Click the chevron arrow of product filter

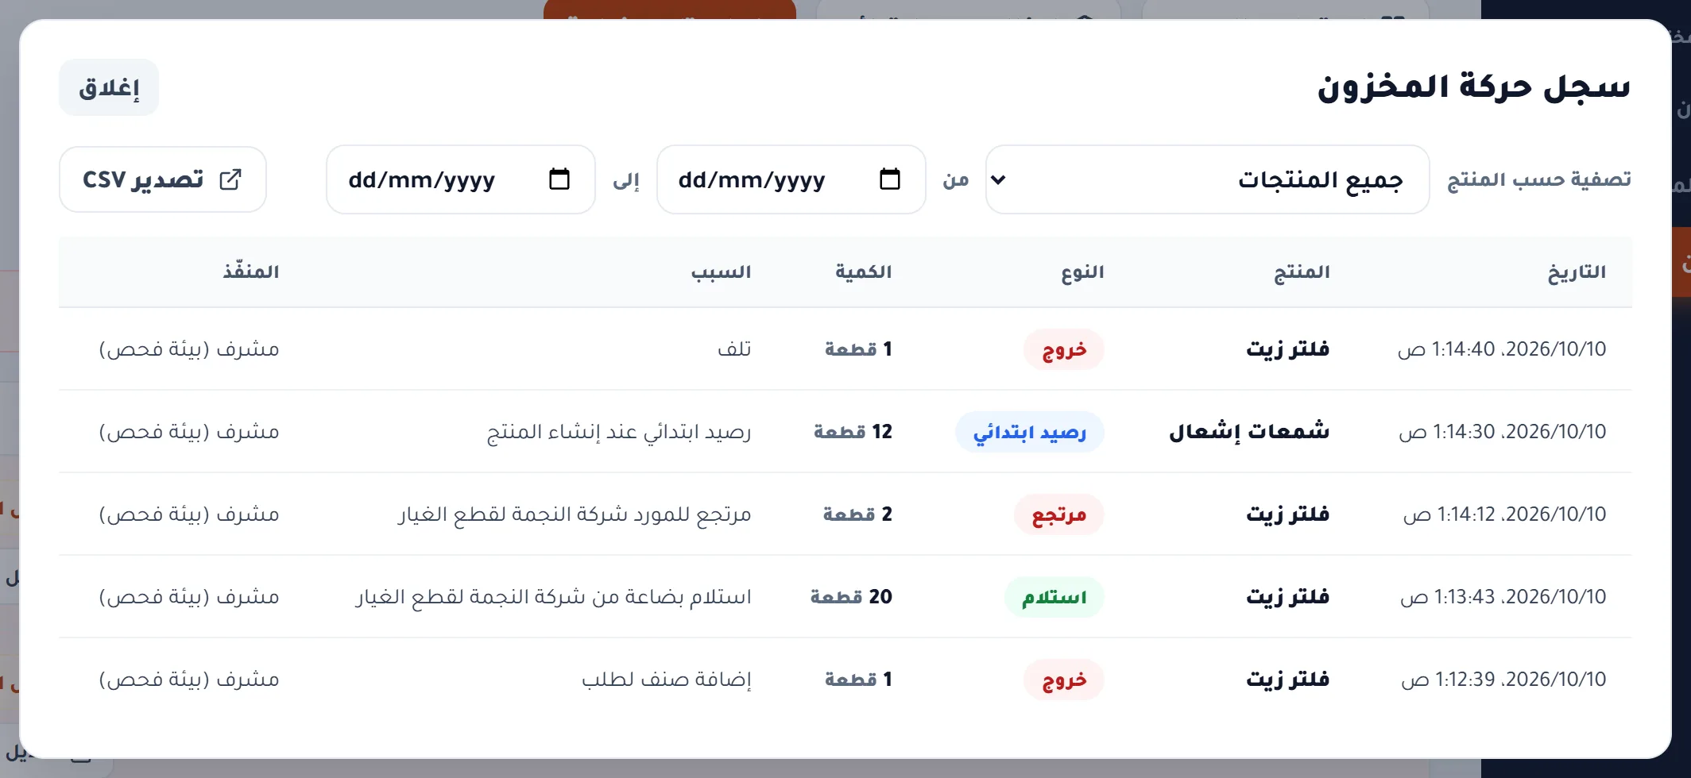pos(999,179)
